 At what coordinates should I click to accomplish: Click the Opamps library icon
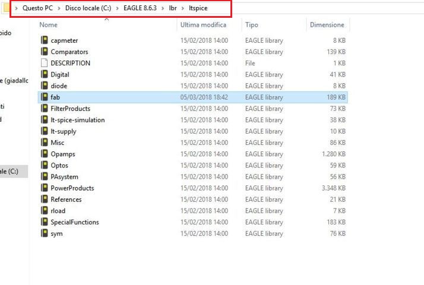pyautogui.click(x=45, y=154)
